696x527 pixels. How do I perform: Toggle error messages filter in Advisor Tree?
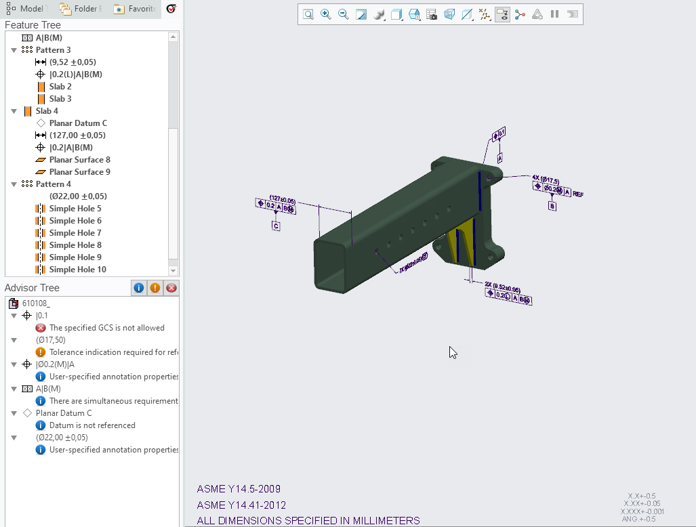pyautogui.click(x=171, y=288)
